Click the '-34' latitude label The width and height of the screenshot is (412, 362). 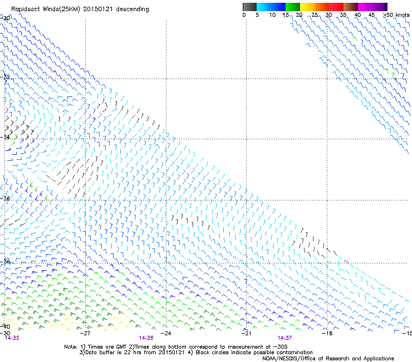point(5,137)
